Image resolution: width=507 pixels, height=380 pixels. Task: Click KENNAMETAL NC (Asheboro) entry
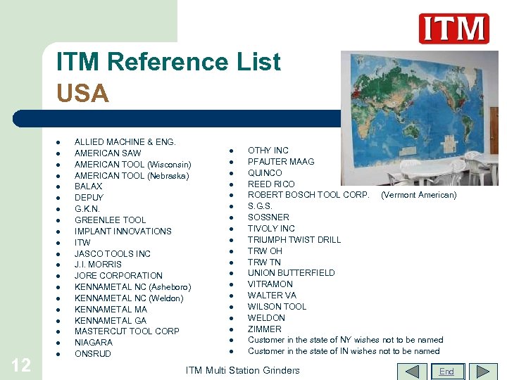coord(133,287)
